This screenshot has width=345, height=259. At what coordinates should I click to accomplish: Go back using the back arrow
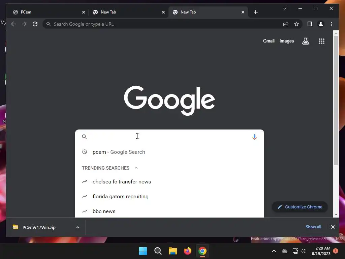(13, 24)
